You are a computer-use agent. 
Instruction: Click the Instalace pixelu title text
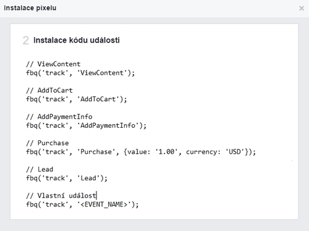30,8
